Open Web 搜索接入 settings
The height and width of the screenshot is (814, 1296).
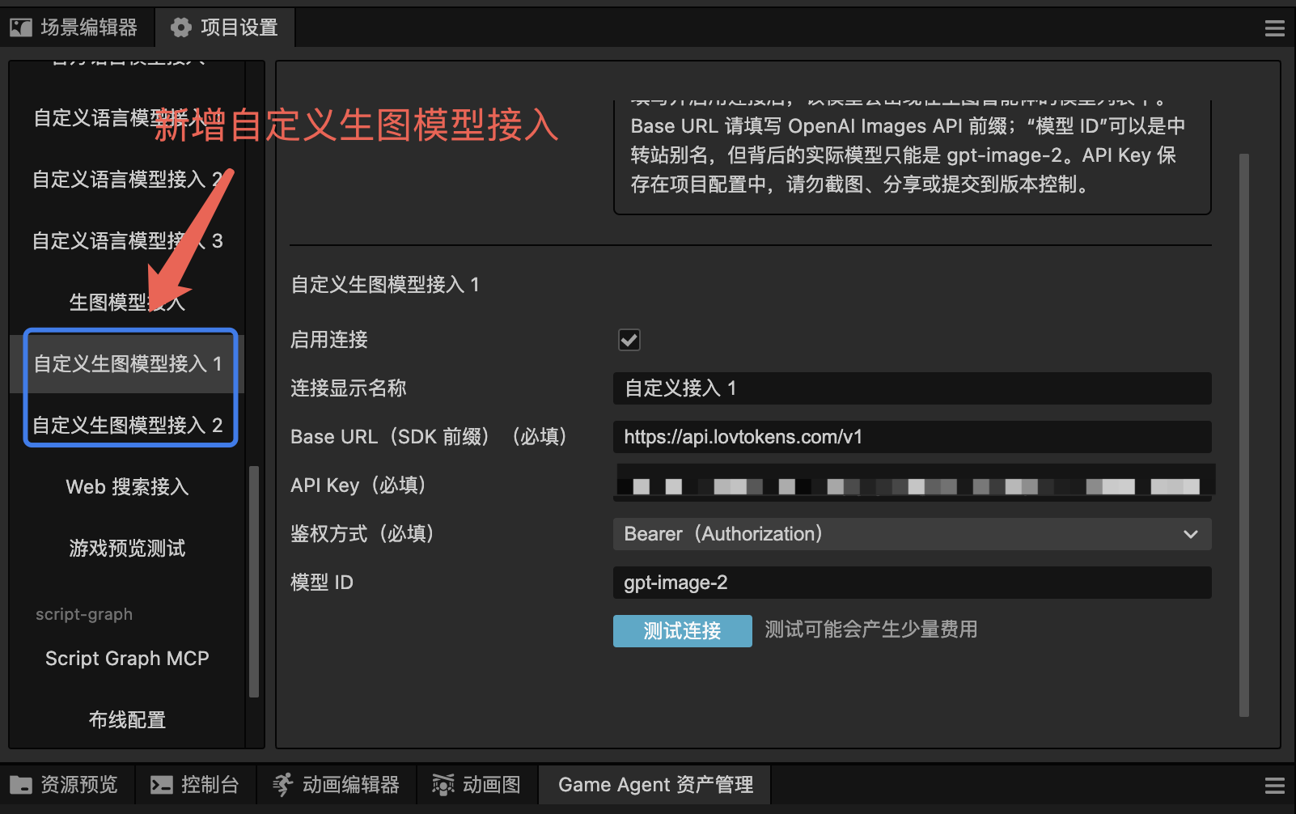point(127,486)
